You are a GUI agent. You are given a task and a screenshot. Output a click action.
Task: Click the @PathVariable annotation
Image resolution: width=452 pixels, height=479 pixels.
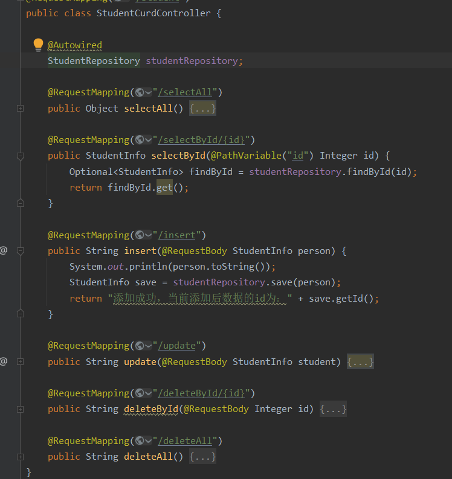pyautogui.click(x=246, y=156)
